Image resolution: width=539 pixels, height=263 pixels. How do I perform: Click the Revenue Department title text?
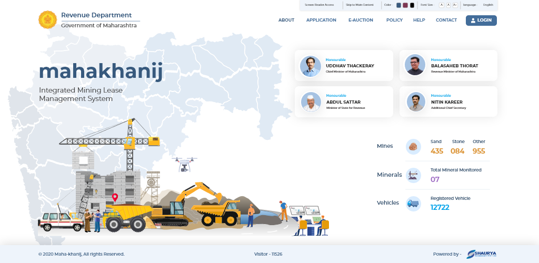pos(96,15)
